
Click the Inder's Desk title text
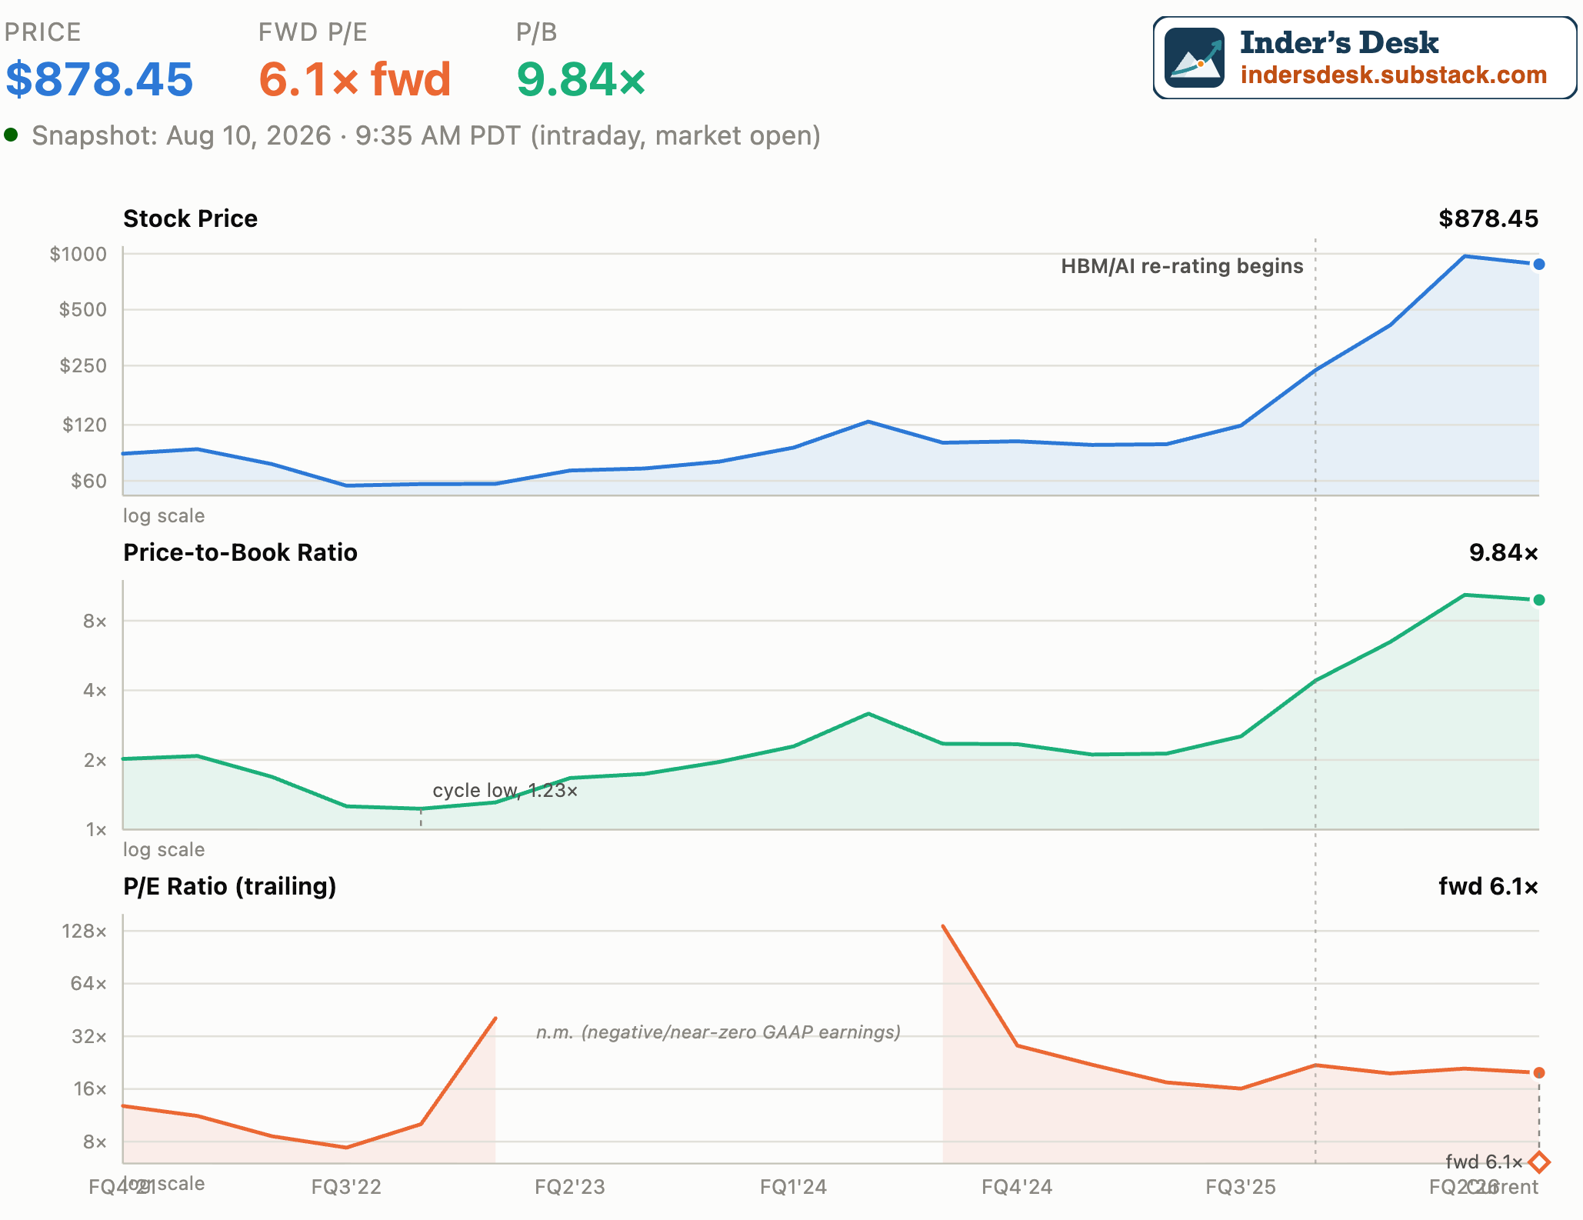tap(1339, 42)
